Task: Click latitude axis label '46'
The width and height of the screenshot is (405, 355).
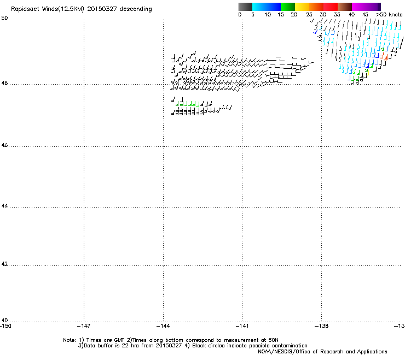Action: click(4, 145)
